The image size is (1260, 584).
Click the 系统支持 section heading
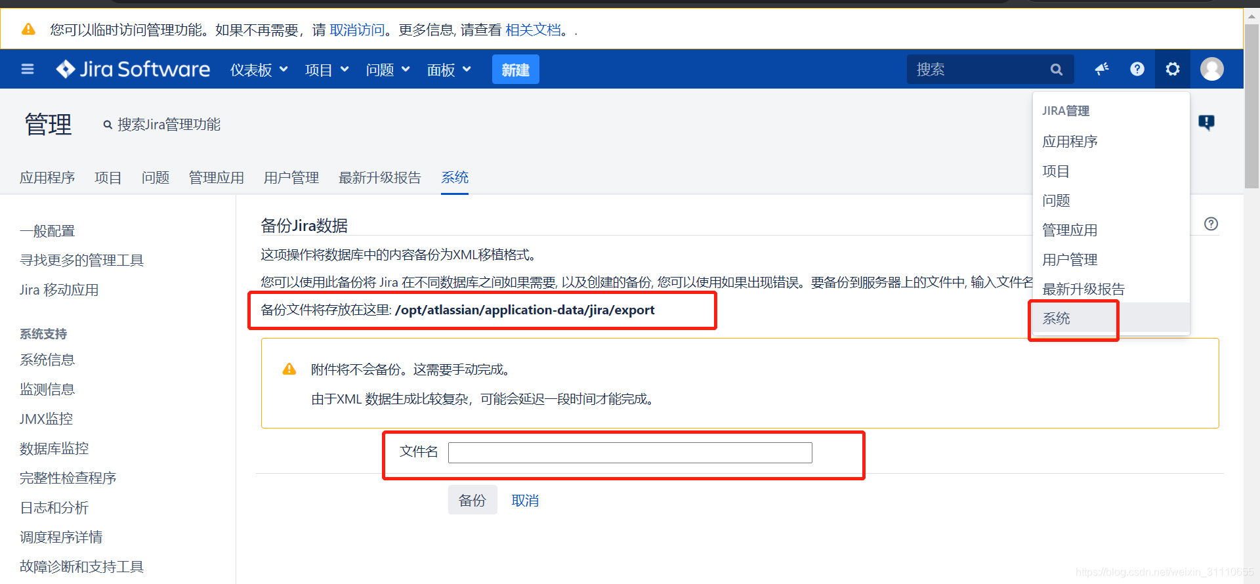43,334
